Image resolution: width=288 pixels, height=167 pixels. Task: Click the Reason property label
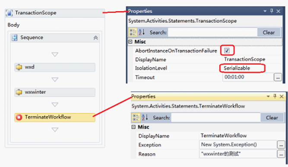(x=147, y=154)
